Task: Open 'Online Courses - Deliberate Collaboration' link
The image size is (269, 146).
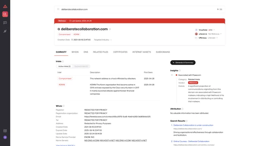Action: (191, 141)
